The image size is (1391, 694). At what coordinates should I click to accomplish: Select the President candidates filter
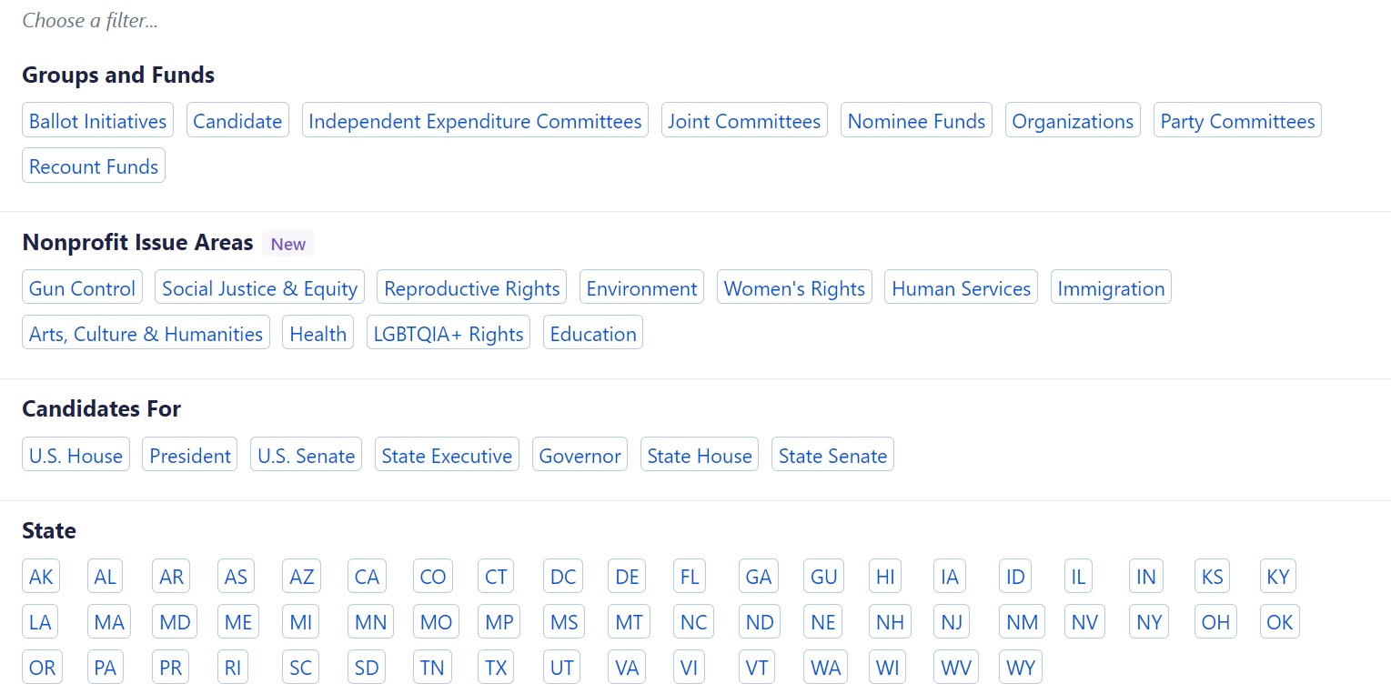tap(190, 455)
